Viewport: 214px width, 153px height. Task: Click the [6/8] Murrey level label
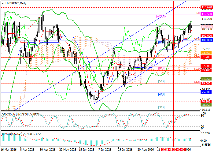pos(161,68)
